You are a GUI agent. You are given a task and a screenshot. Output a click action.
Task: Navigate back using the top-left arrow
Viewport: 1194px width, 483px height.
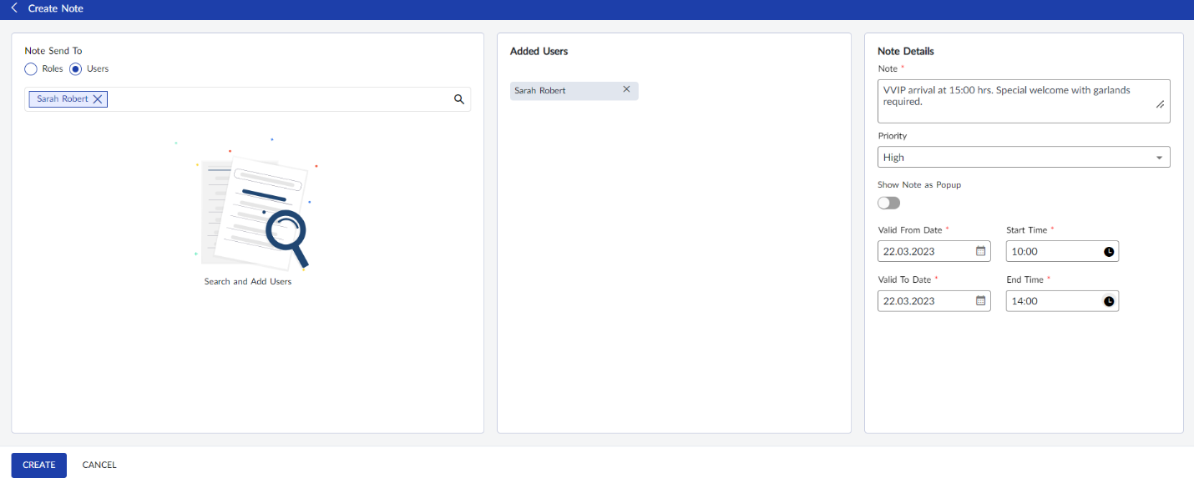pyautogui.click(x=13, y=8)
